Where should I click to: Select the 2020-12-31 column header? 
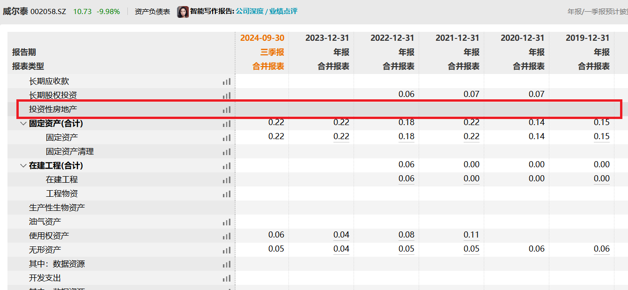point(523,38)
